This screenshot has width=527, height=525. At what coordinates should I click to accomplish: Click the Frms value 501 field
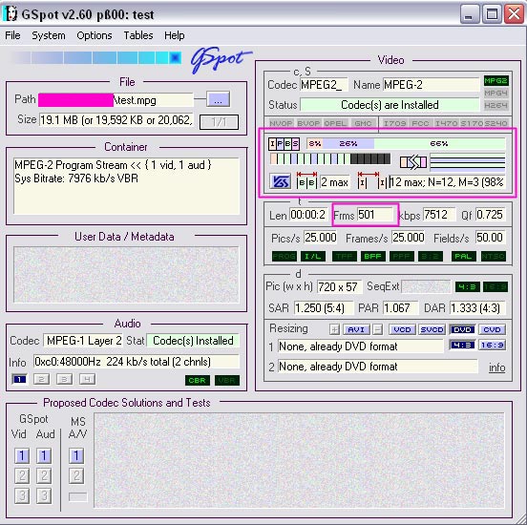[375, 215]
